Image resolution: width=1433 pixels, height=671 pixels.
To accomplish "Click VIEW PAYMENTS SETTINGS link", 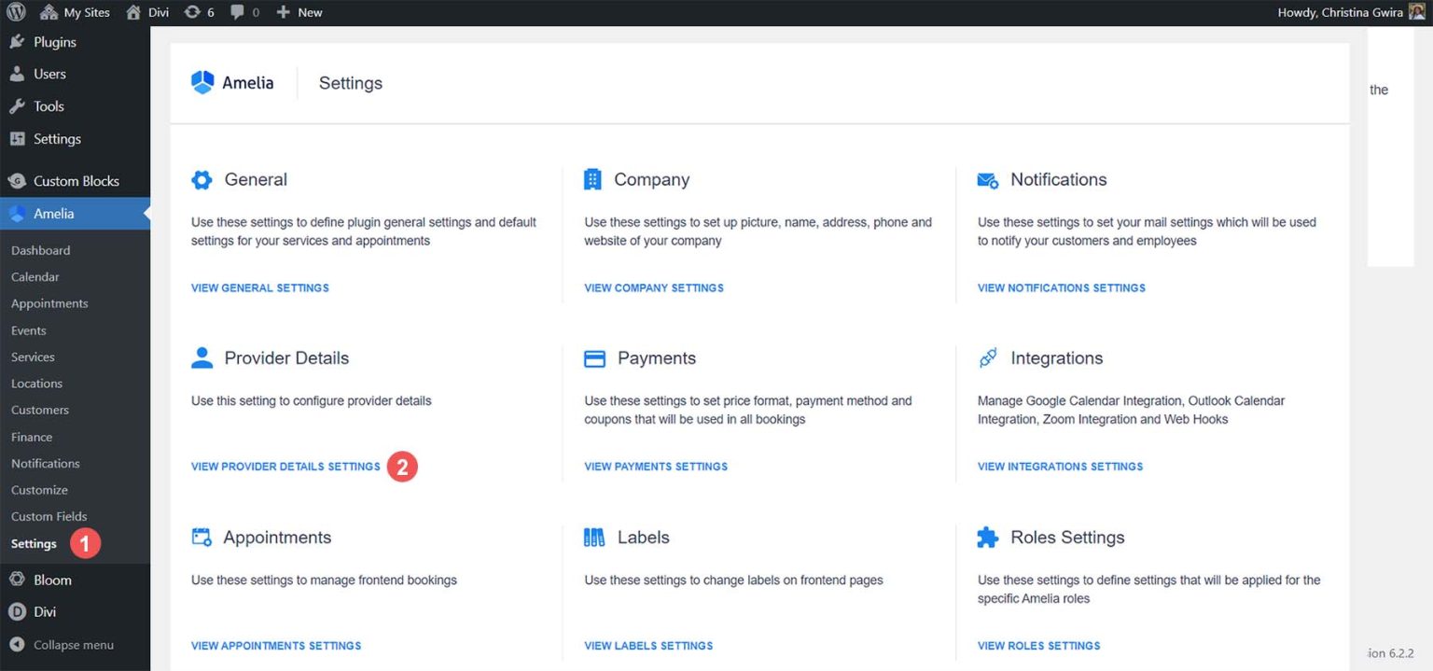I will click(x=655, y=466).
